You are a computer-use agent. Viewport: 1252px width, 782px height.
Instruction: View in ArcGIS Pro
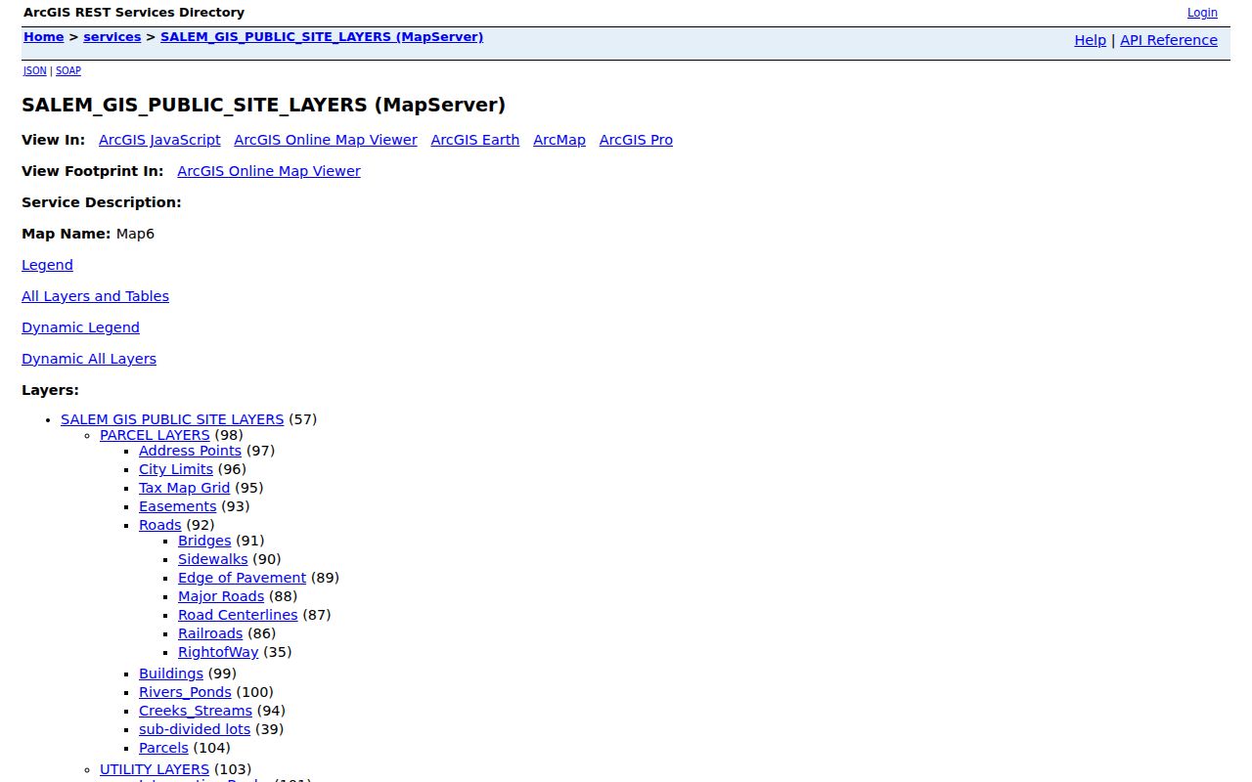coord(636,140)
